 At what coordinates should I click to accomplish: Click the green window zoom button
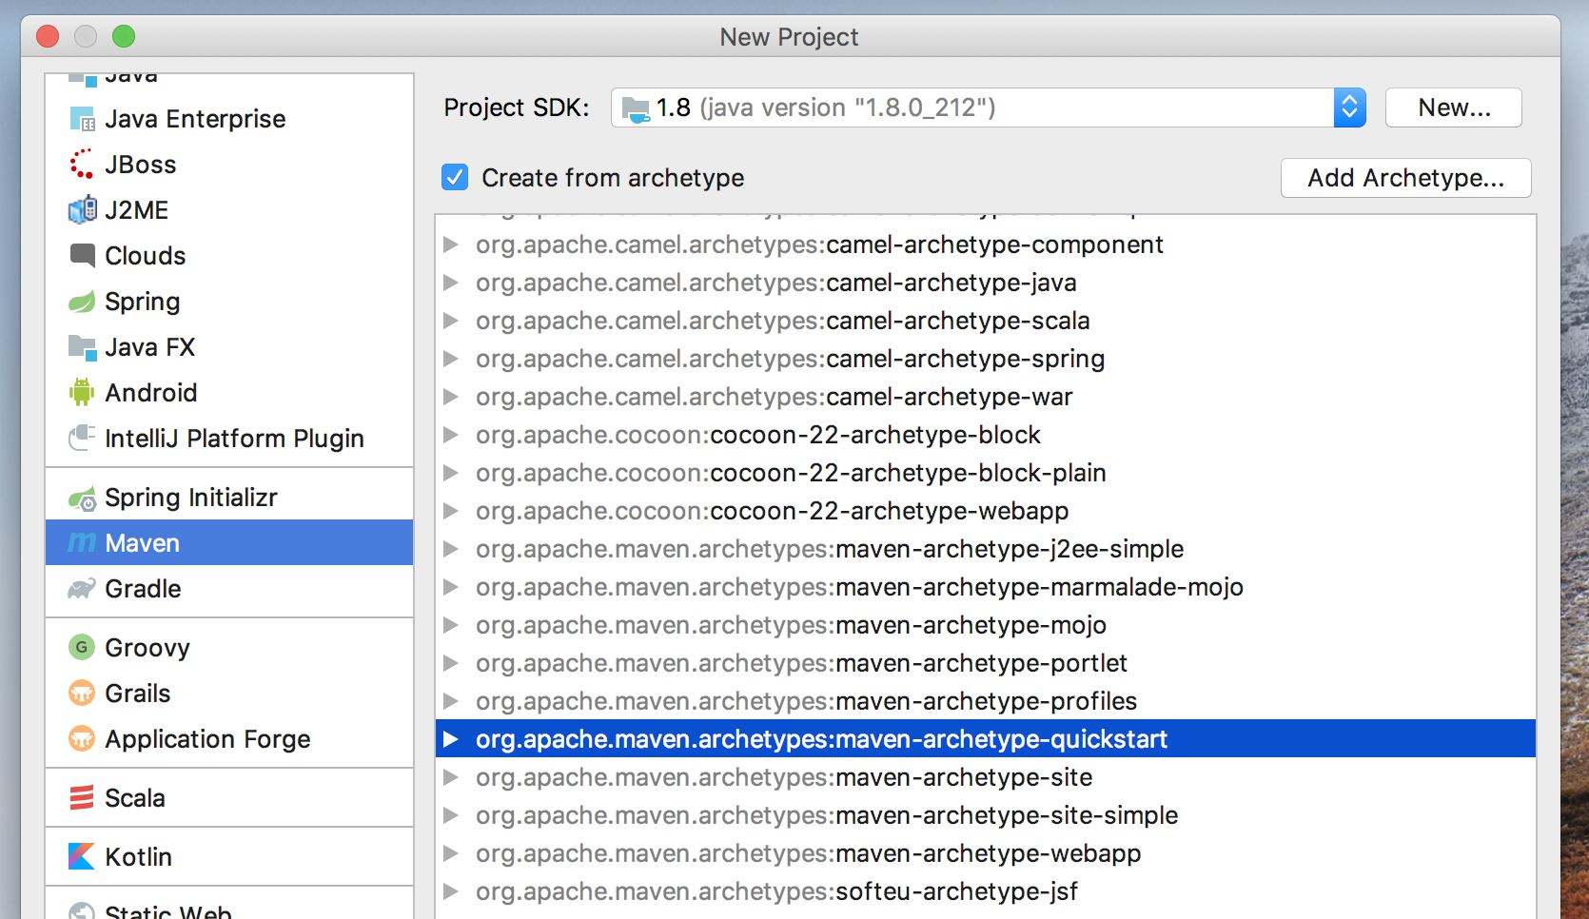point(124,37)
